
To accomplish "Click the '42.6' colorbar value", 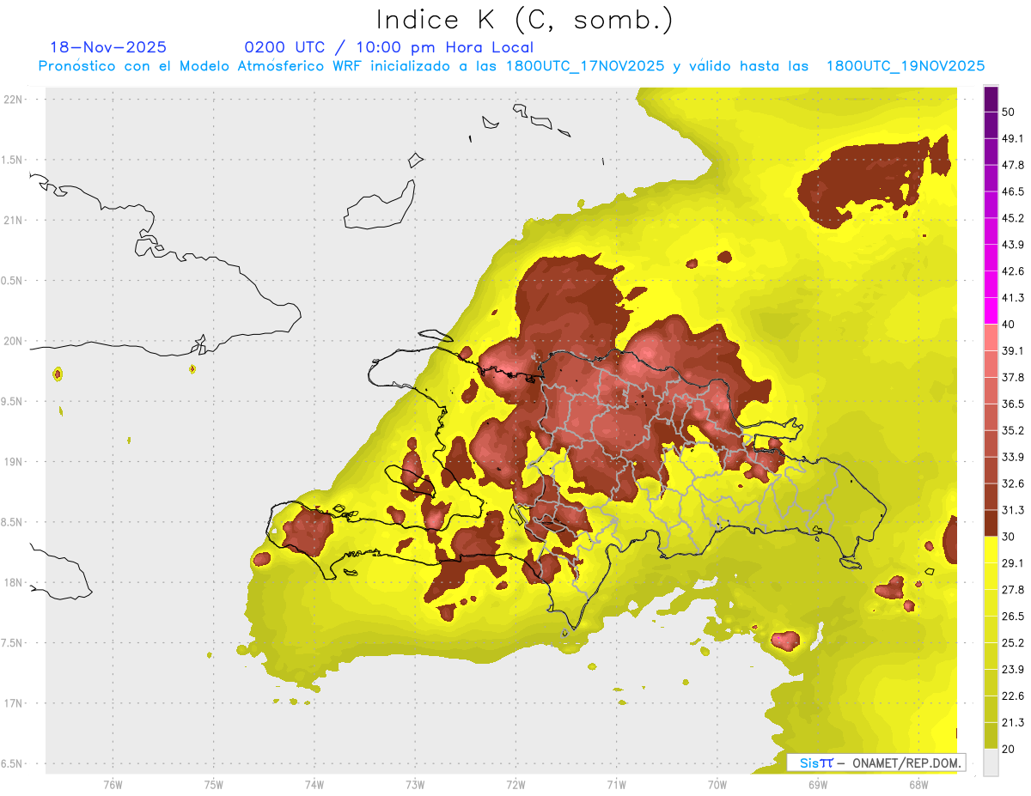I will pos(1013,271).
